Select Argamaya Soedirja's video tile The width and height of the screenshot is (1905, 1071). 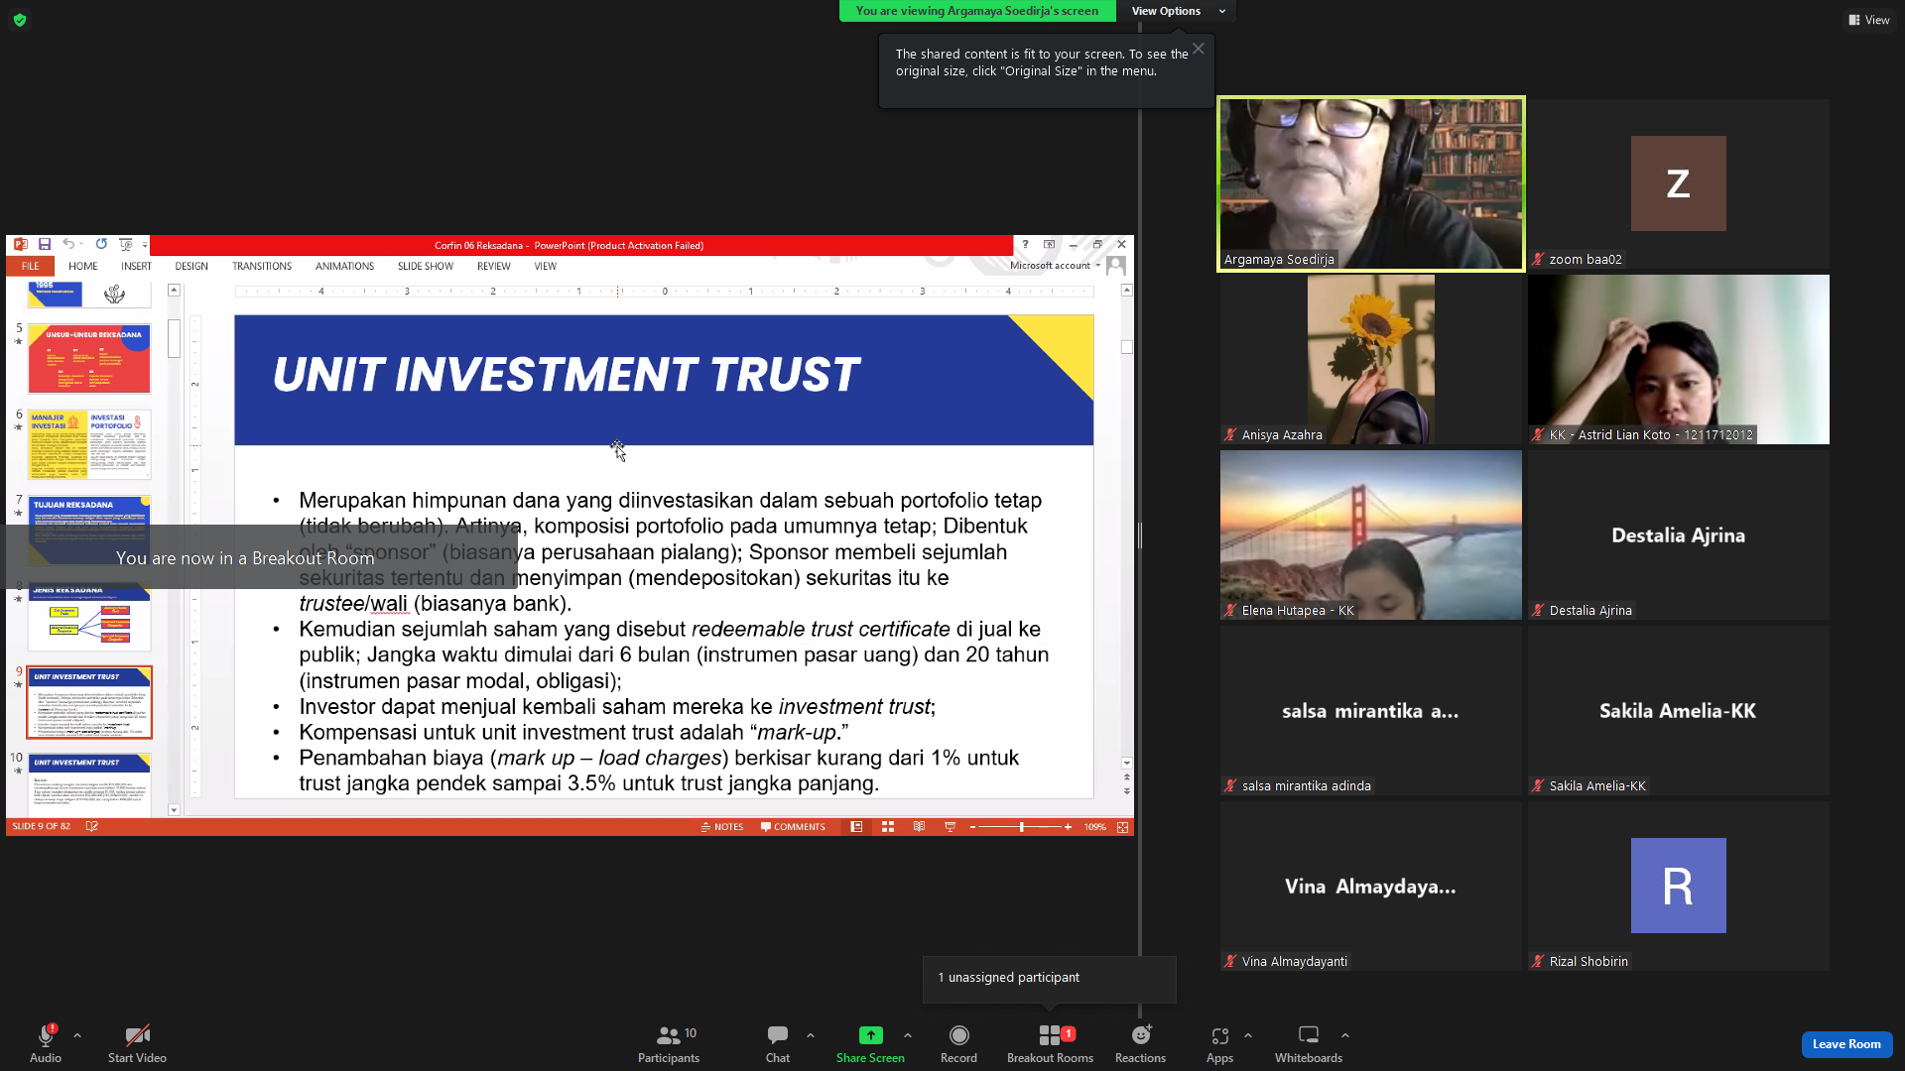1371,183
